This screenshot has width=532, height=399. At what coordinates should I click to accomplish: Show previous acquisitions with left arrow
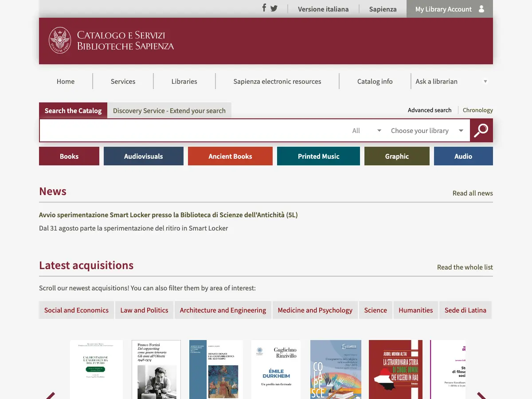[50, 395]
